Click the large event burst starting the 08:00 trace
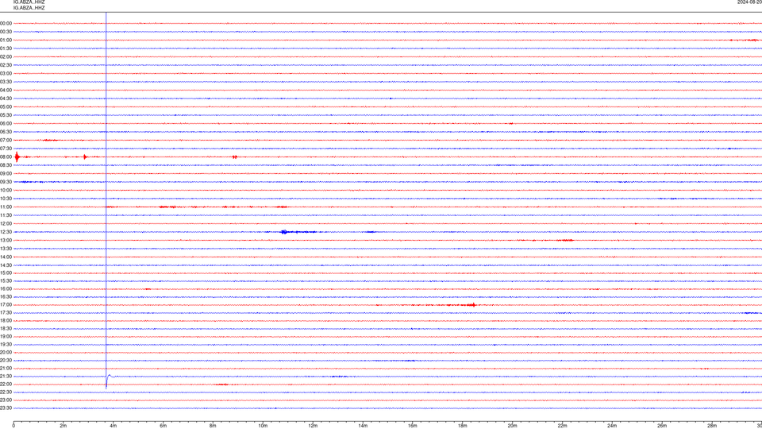This screenshot has height=429, width=762. tap(17, 157)
